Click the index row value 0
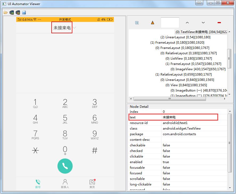The width and height of the screenshot is (236, 194). coord(164,112)
